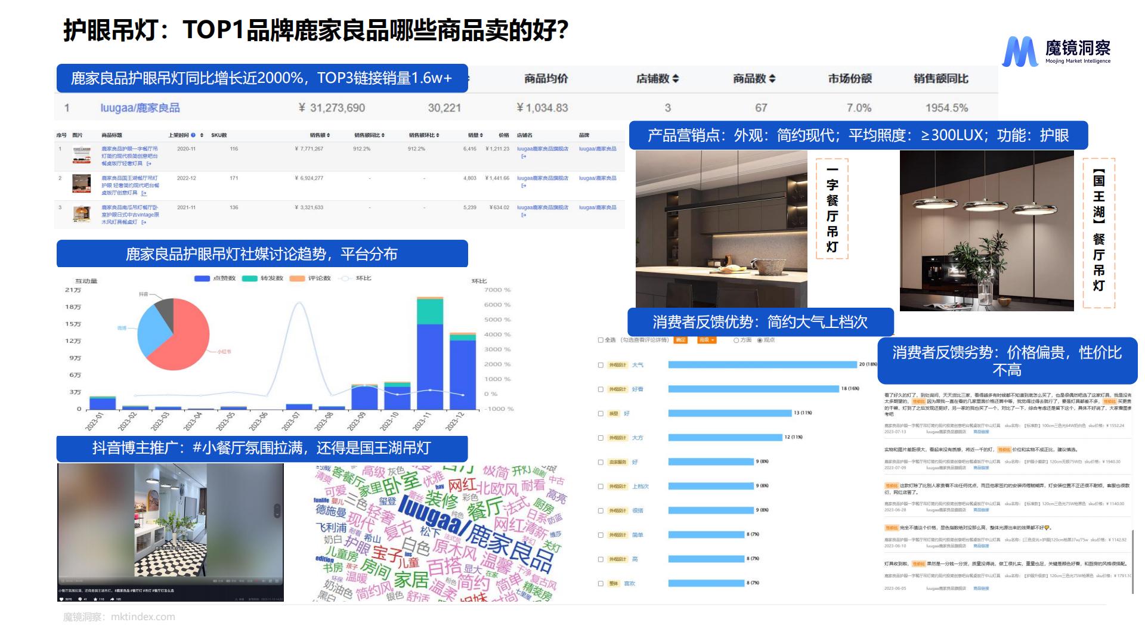Click sales value ¥ 7,771,267
This screenshot has width=1145, height=644.
click(x=309, y=149)
